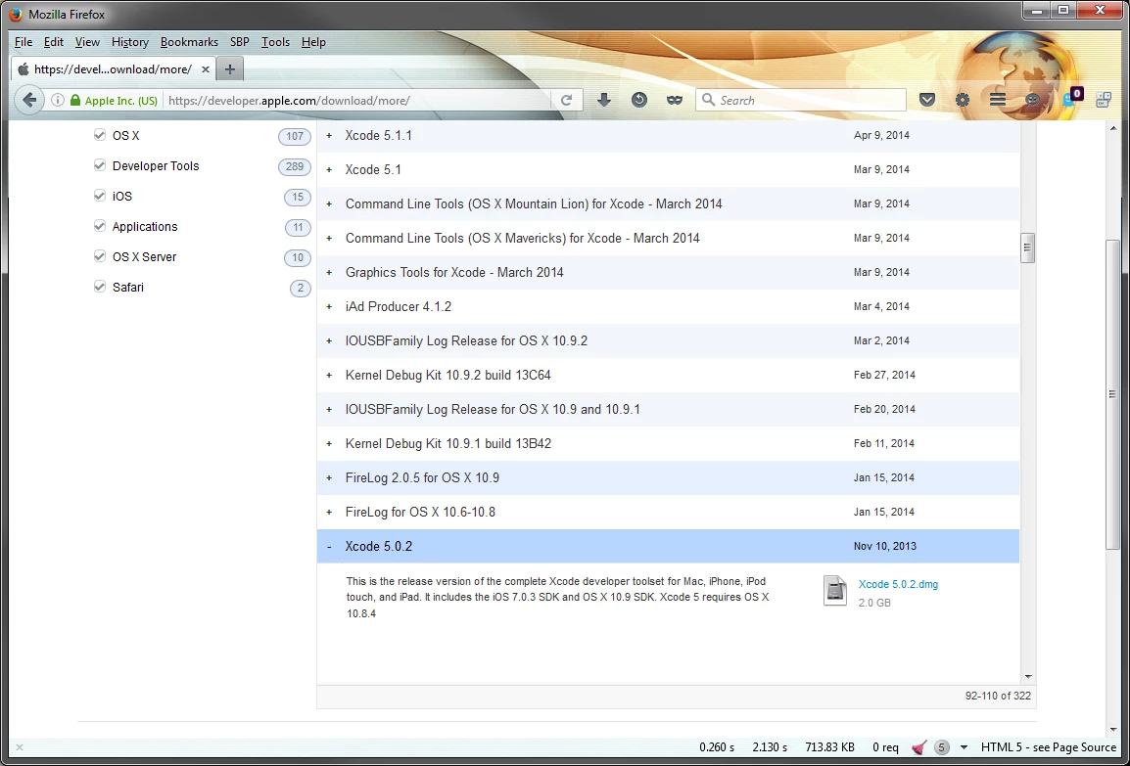Open the View menu
The width and height of the screenshot is (1130, 766).
point(87,42)
